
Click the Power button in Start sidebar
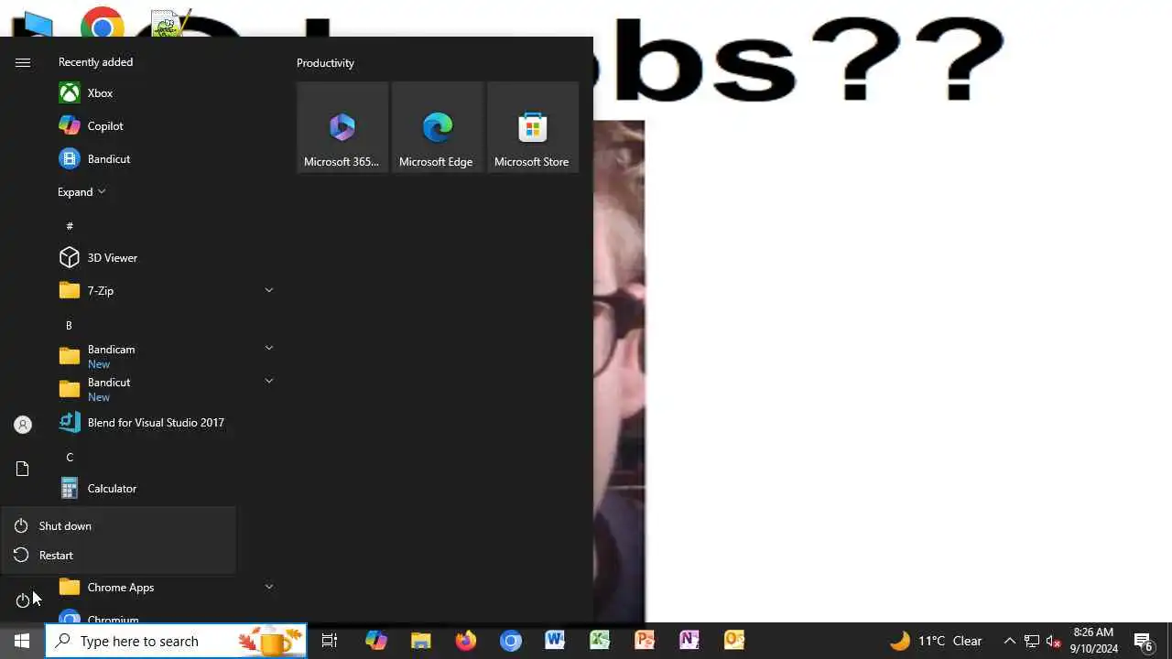[22, 600]
